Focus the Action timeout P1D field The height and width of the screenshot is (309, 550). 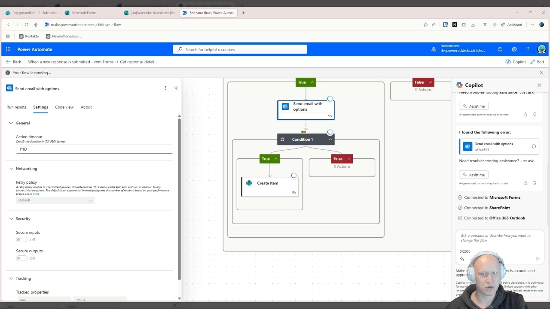click(95, 149)
